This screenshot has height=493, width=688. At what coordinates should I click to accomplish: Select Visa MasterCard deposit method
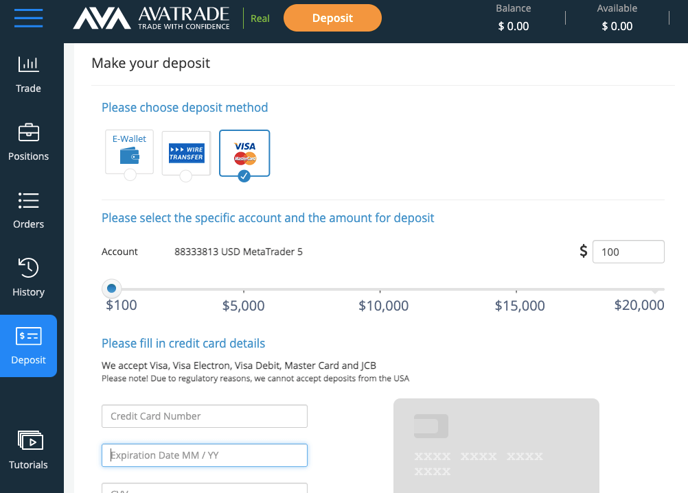pos(244,154)
